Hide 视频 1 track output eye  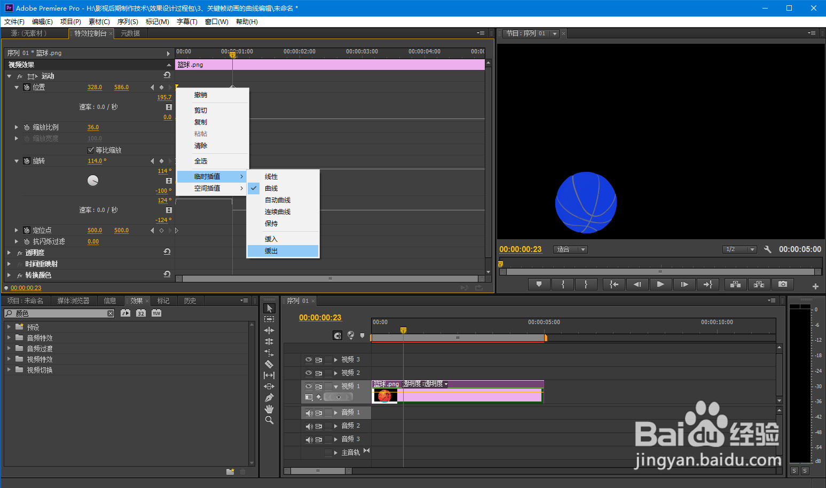309,386
